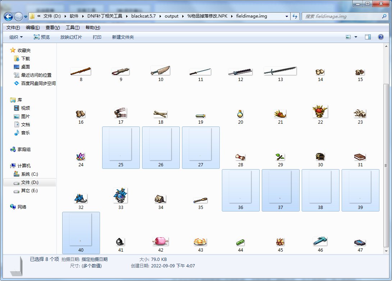Select the wooden stick image 8
Viewport: 392px width, 281px height.
click(x=81, y=71)
